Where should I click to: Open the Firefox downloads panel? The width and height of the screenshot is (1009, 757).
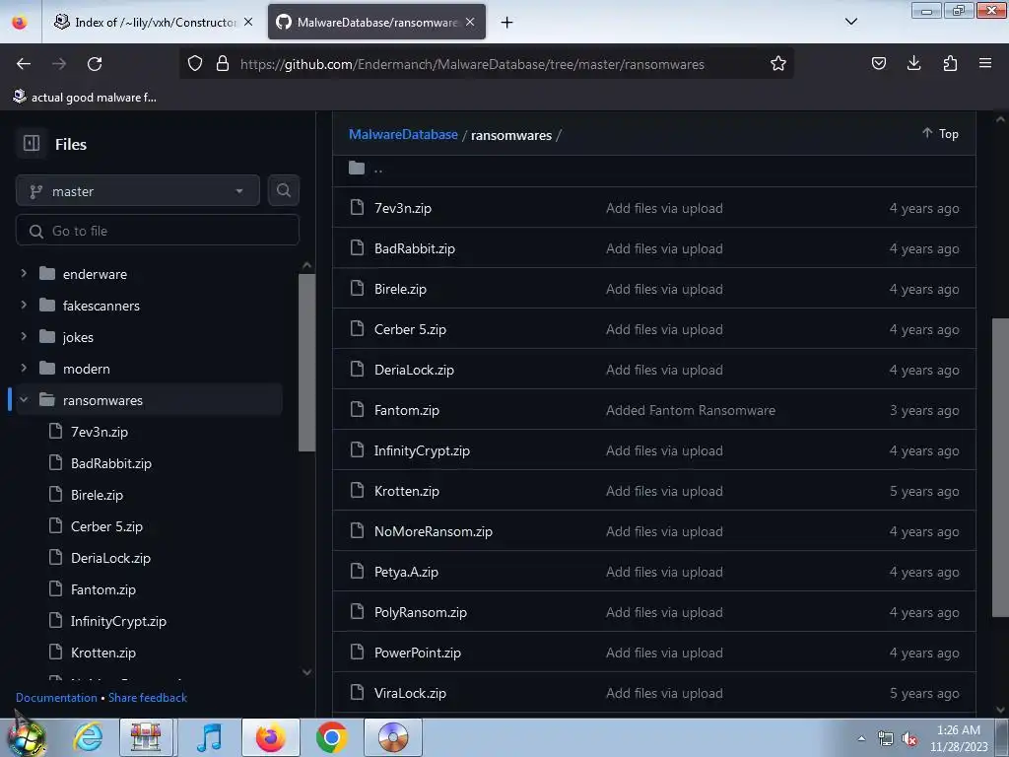pos(913,63)
